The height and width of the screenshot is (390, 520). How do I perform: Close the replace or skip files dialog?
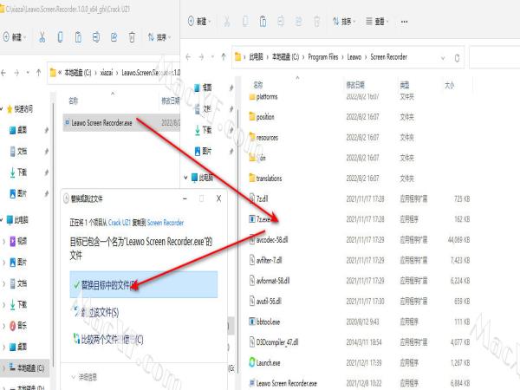point(218,198)
